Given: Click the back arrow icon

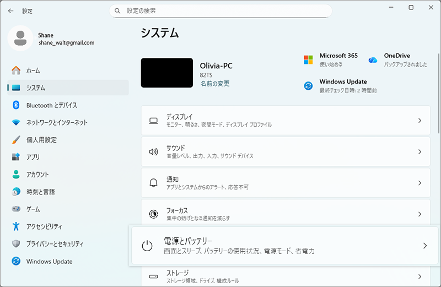Looking at the screenshot, I should pos(10,11).
